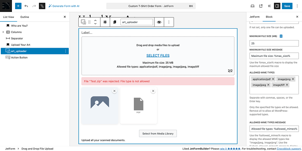Switch to Outline tab
The image size is (302, 151).
[25, 17]
